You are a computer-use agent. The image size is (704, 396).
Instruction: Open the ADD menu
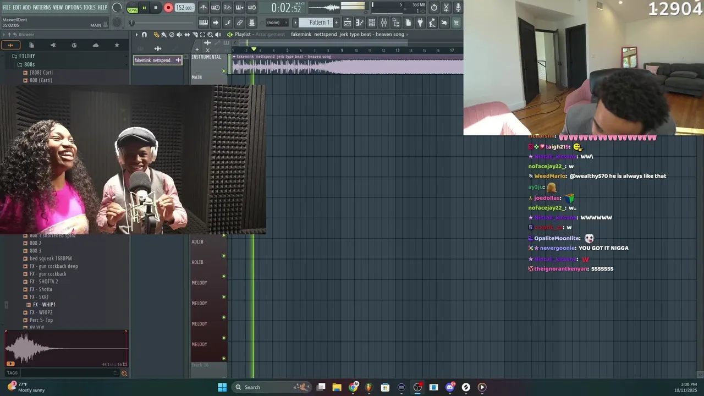(x=27, y=7)
